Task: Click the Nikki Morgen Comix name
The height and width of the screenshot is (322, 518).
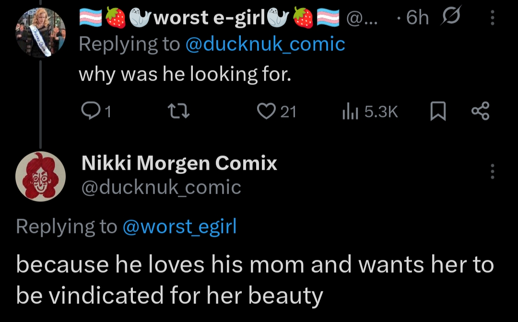Action: point(179,164)
